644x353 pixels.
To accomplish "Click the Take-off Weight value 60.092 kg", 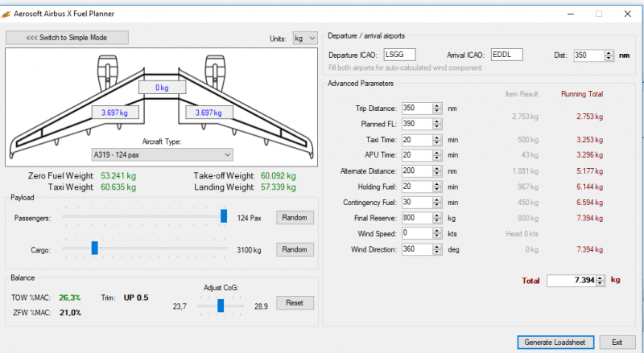I will pyautogui.click(x=278, y=175).
